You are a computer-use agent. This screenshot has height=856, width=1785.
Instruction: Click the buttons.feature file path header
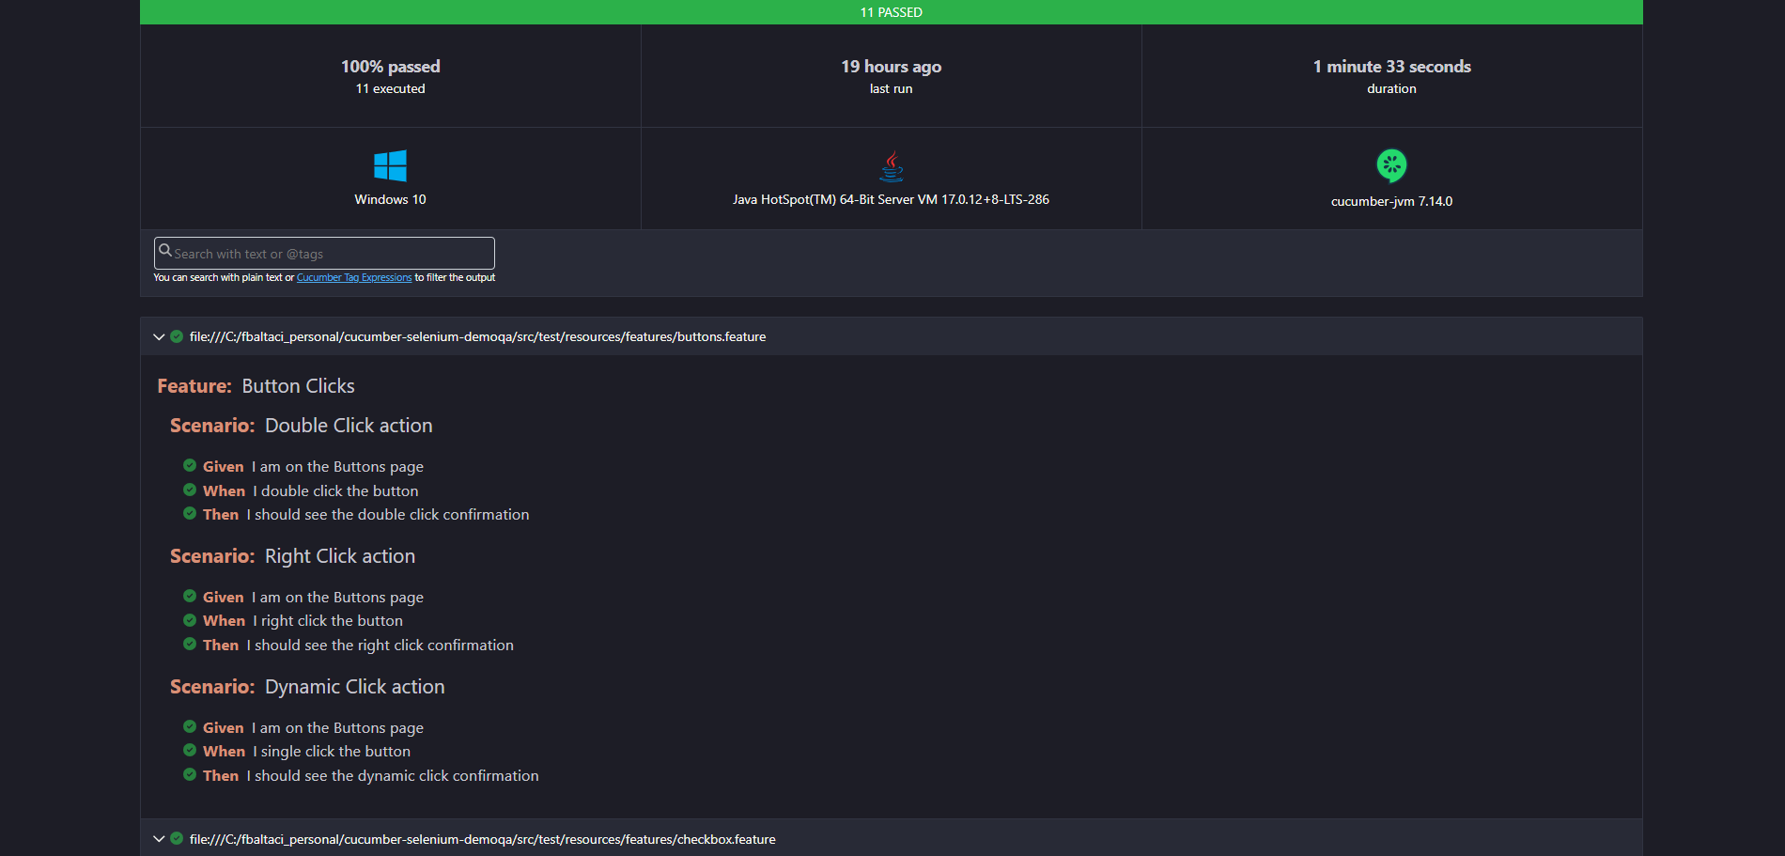point(477,337)
